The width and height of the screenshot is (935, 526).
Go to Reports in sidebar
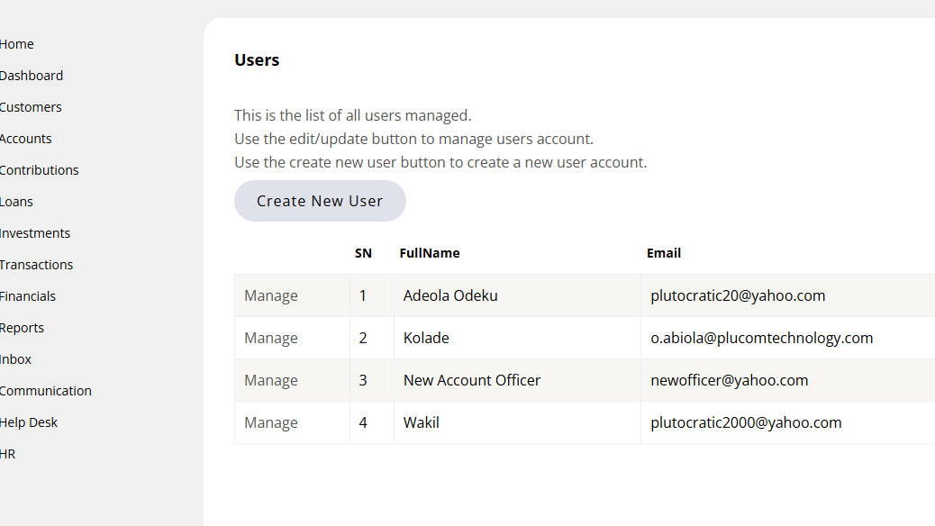click(23, 328)
